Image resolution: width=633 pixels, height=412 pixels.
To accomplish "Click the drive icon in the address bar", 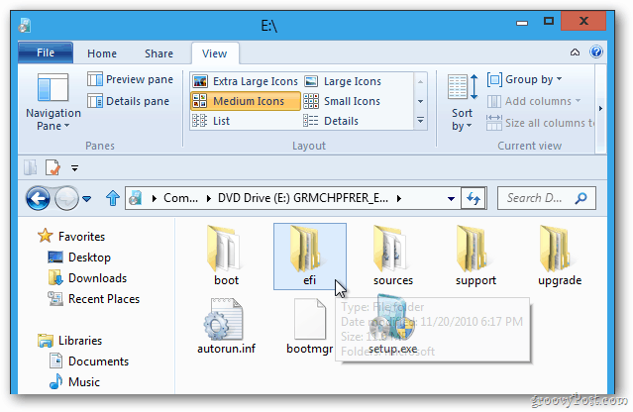I will click(x=136, y=198).
